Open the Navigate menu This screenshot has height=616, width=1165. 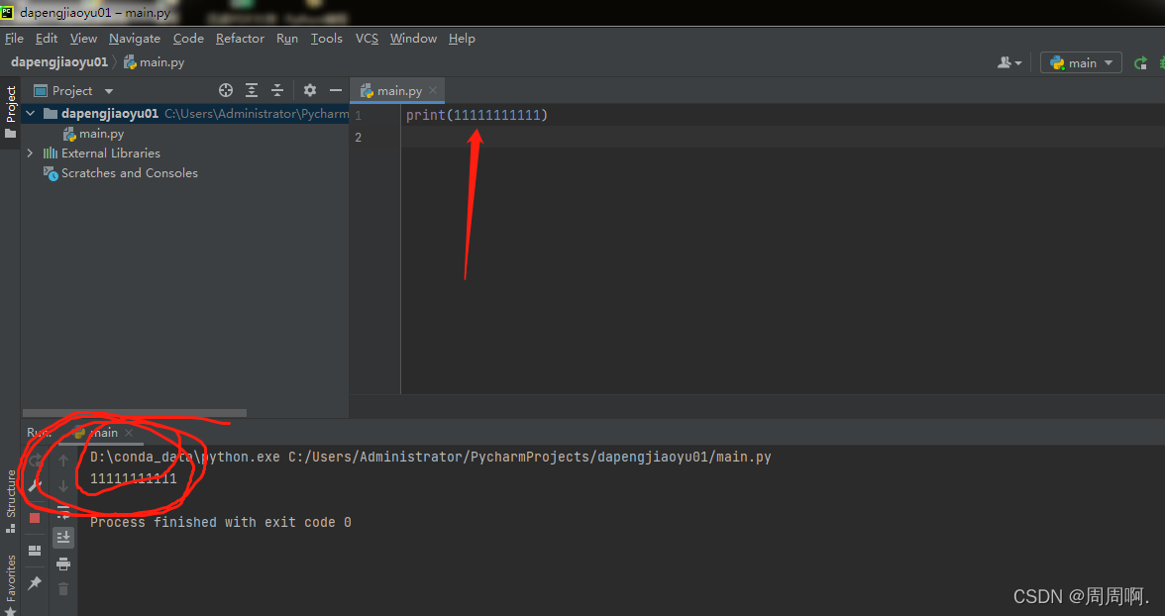pos(135,39)
